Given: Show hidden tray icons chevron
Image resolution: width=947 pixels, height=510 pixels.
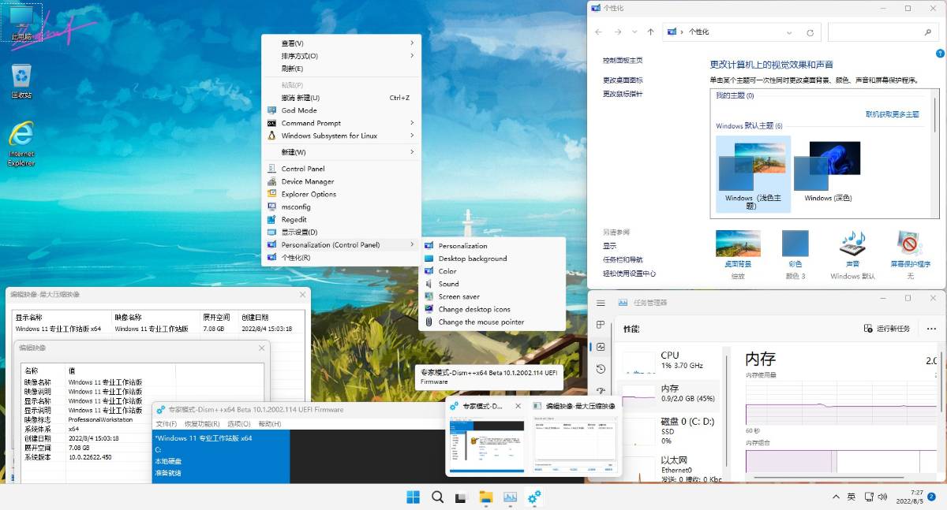Looking at the screenshot, I should click(x=836, y=497).
